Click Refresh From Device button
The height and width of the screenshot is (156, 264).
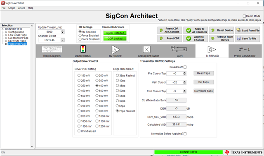[222, 38]
